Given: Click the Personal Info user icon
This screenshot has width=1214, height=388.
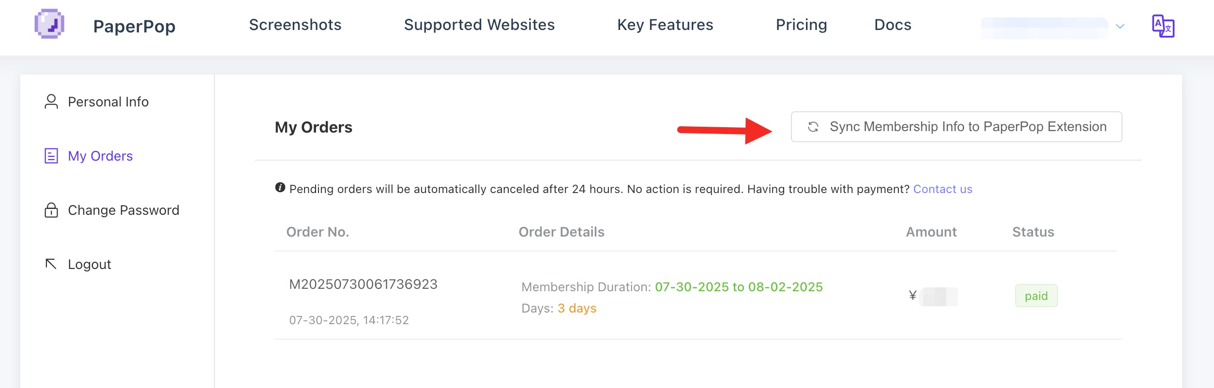Looking at the screenshot, I should click(51, 102).
